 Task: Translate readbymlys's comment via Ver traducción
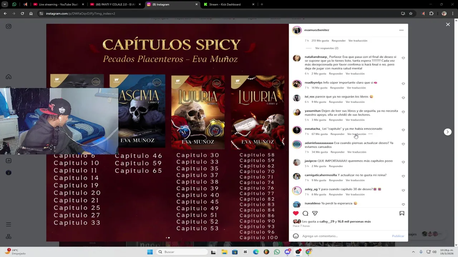point(356,88)
